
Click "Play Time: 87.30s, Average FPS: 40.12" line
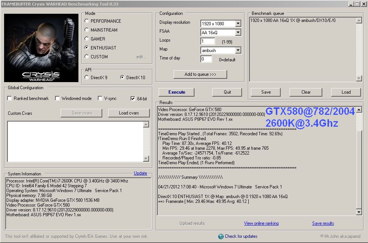click(x=197, y=143)
